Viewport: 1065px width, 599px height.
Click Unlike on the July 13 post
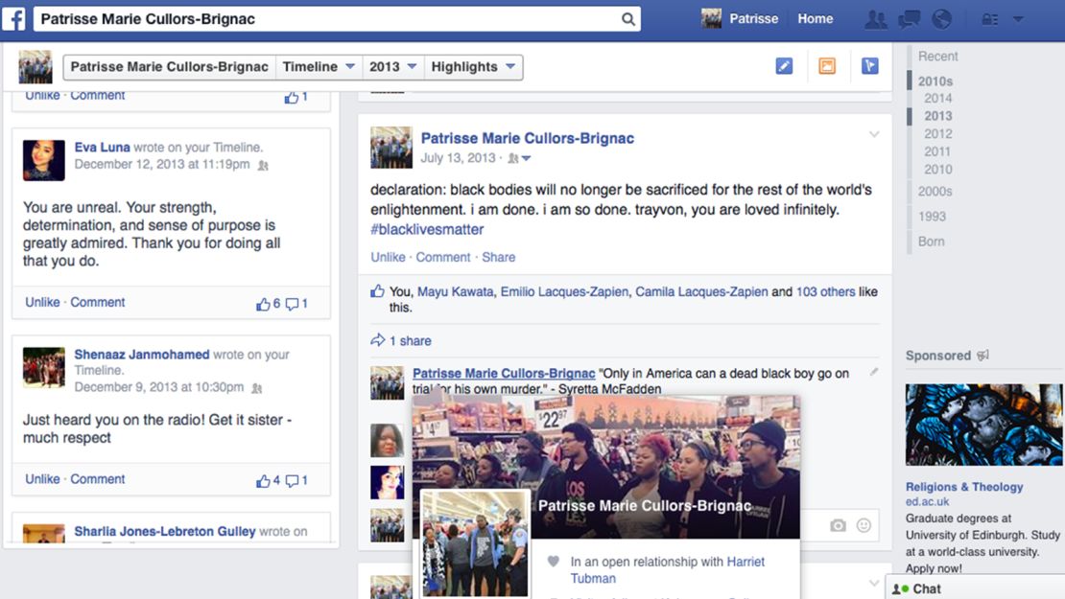pyautogui.click(x=388, y=257)
